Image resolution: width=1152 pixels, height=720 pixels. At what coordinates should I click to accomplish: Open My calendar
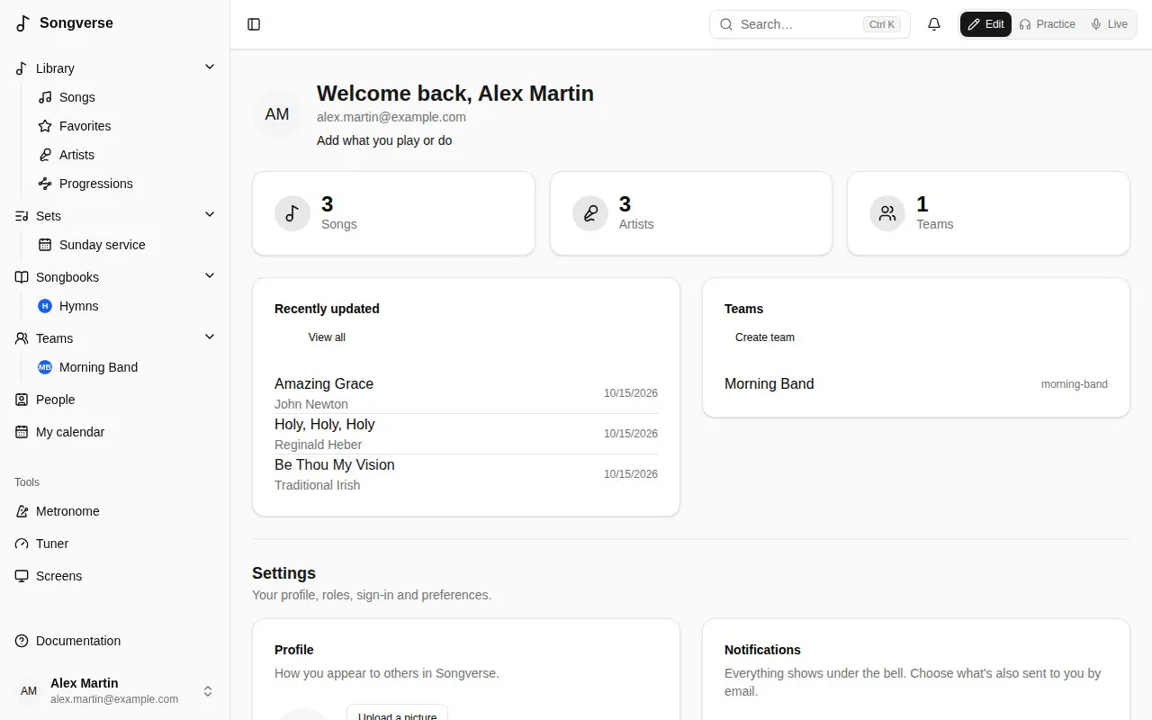115,432
